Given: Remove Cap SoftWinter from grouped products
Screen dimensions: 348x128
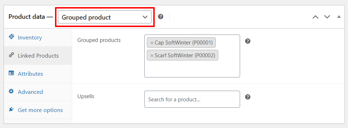Looking at the screenshot, I should click(x=152, y=43).
